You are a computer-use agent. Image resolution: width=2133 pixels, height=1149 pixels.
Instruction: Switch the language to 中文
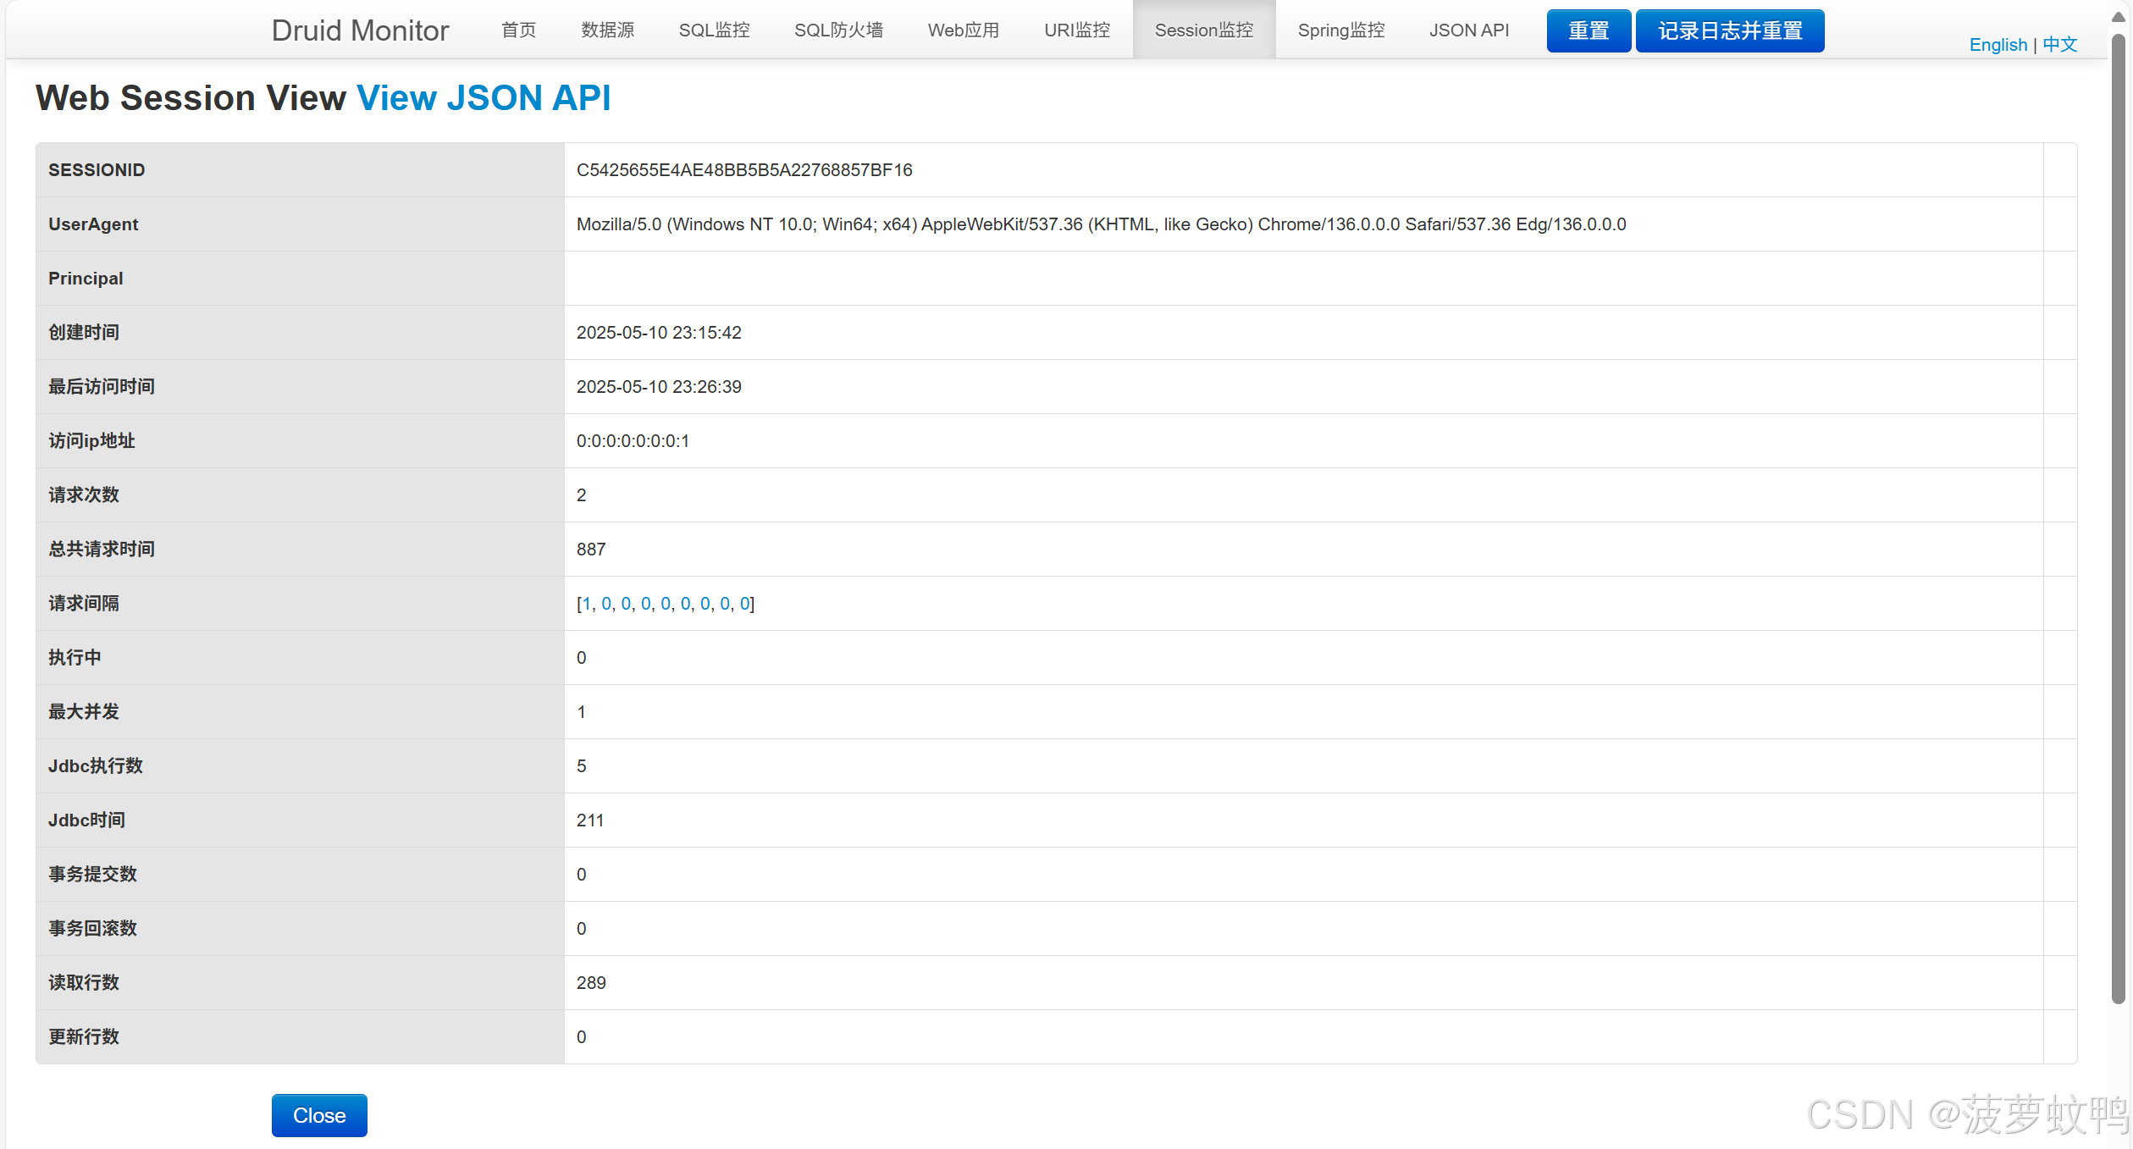tap(2059, 45)
